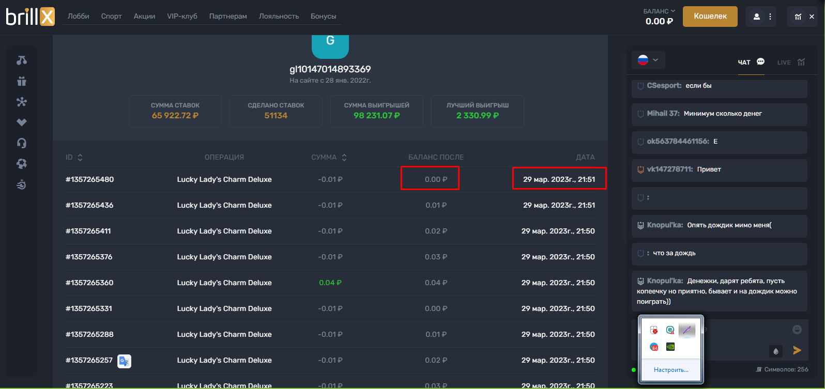Open the gift box icon in sidebar
Screen dimensions: 825x389
tap(21, 81)
